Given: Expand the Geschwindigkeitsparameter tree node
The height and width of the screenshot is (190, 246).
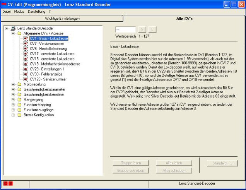Looking at the screenshot, I should pyautogui.click(x=13, y=89).
